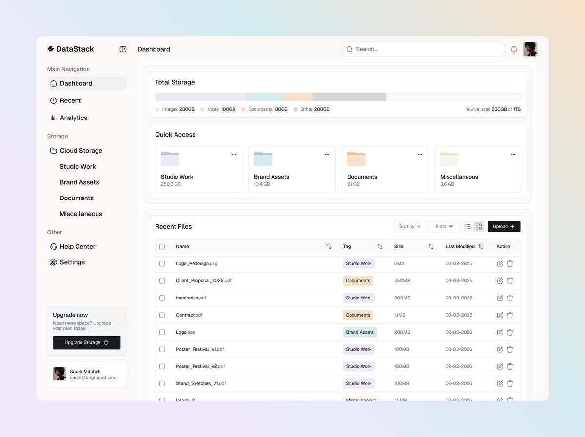Delete the Logo_Redesign.png file
This screenshot has height=437, width=585.
510,263
